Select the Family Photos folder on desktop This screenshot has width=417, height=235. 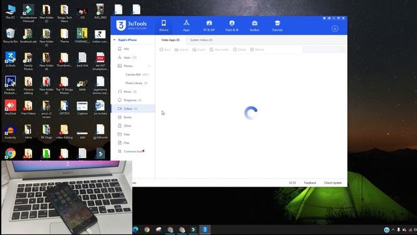click(x=29, y=61)
